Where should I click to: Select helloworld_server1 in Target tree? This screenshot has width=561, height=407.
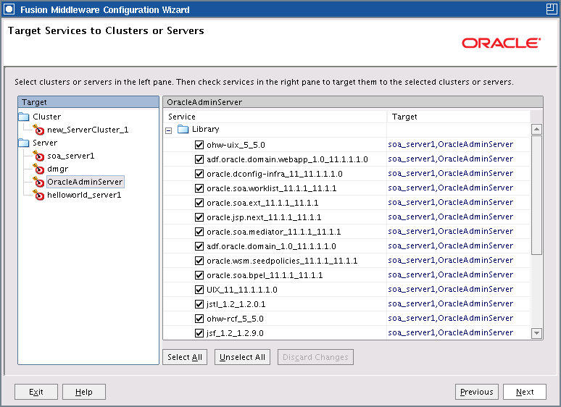coord(84,195)
